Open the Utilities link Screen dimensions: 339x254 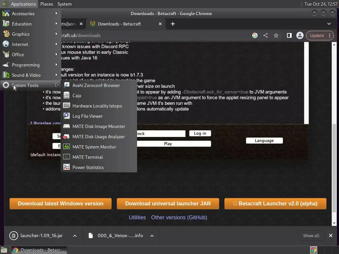coord(137,217)
